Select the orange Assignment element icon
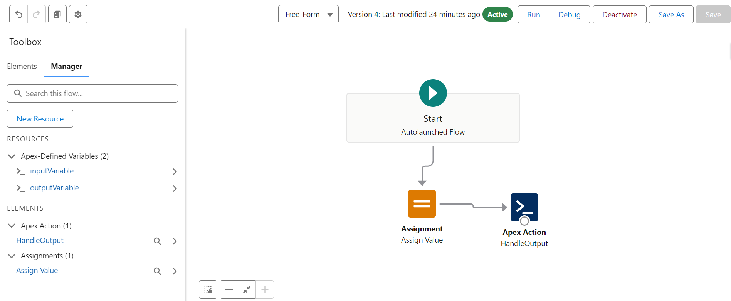This screenshot has width=731, height=301. coord(422,204)
